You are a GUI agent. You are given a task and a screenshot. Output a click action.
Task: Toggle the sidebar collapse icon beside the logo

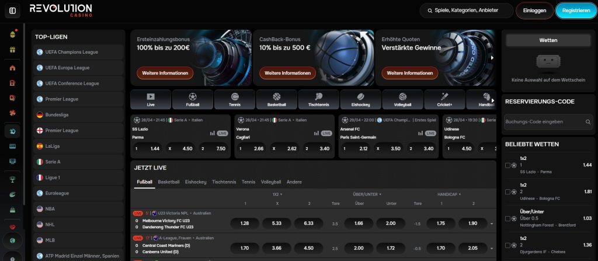(12, 11)
